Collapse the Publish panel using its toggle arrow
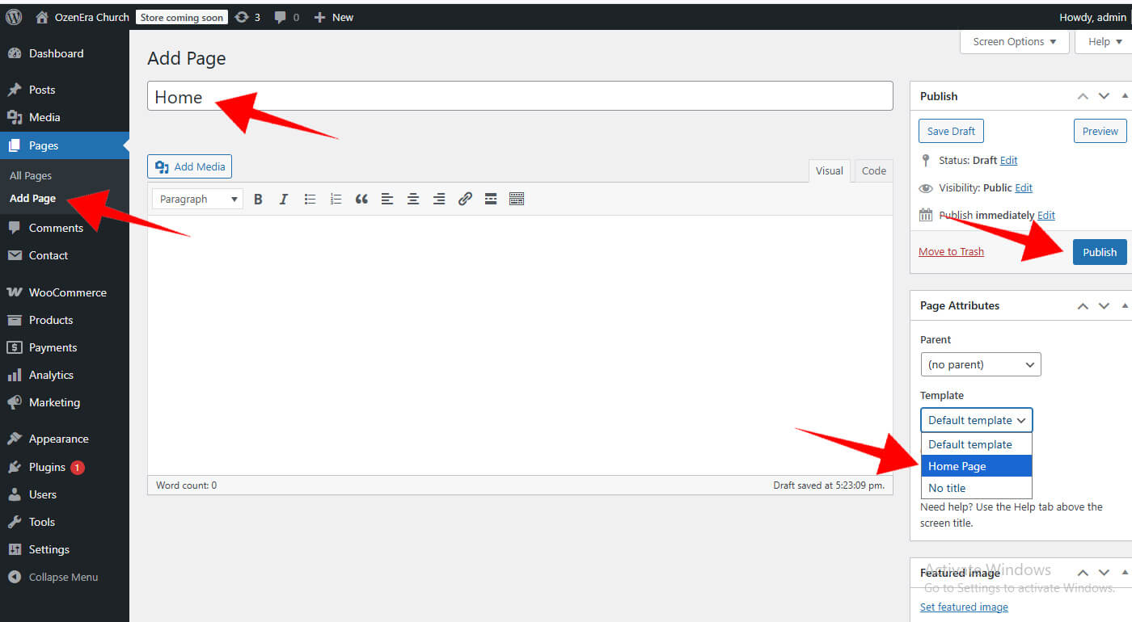Screen dimensions: 1132x622 click(x=1125, y=96)
